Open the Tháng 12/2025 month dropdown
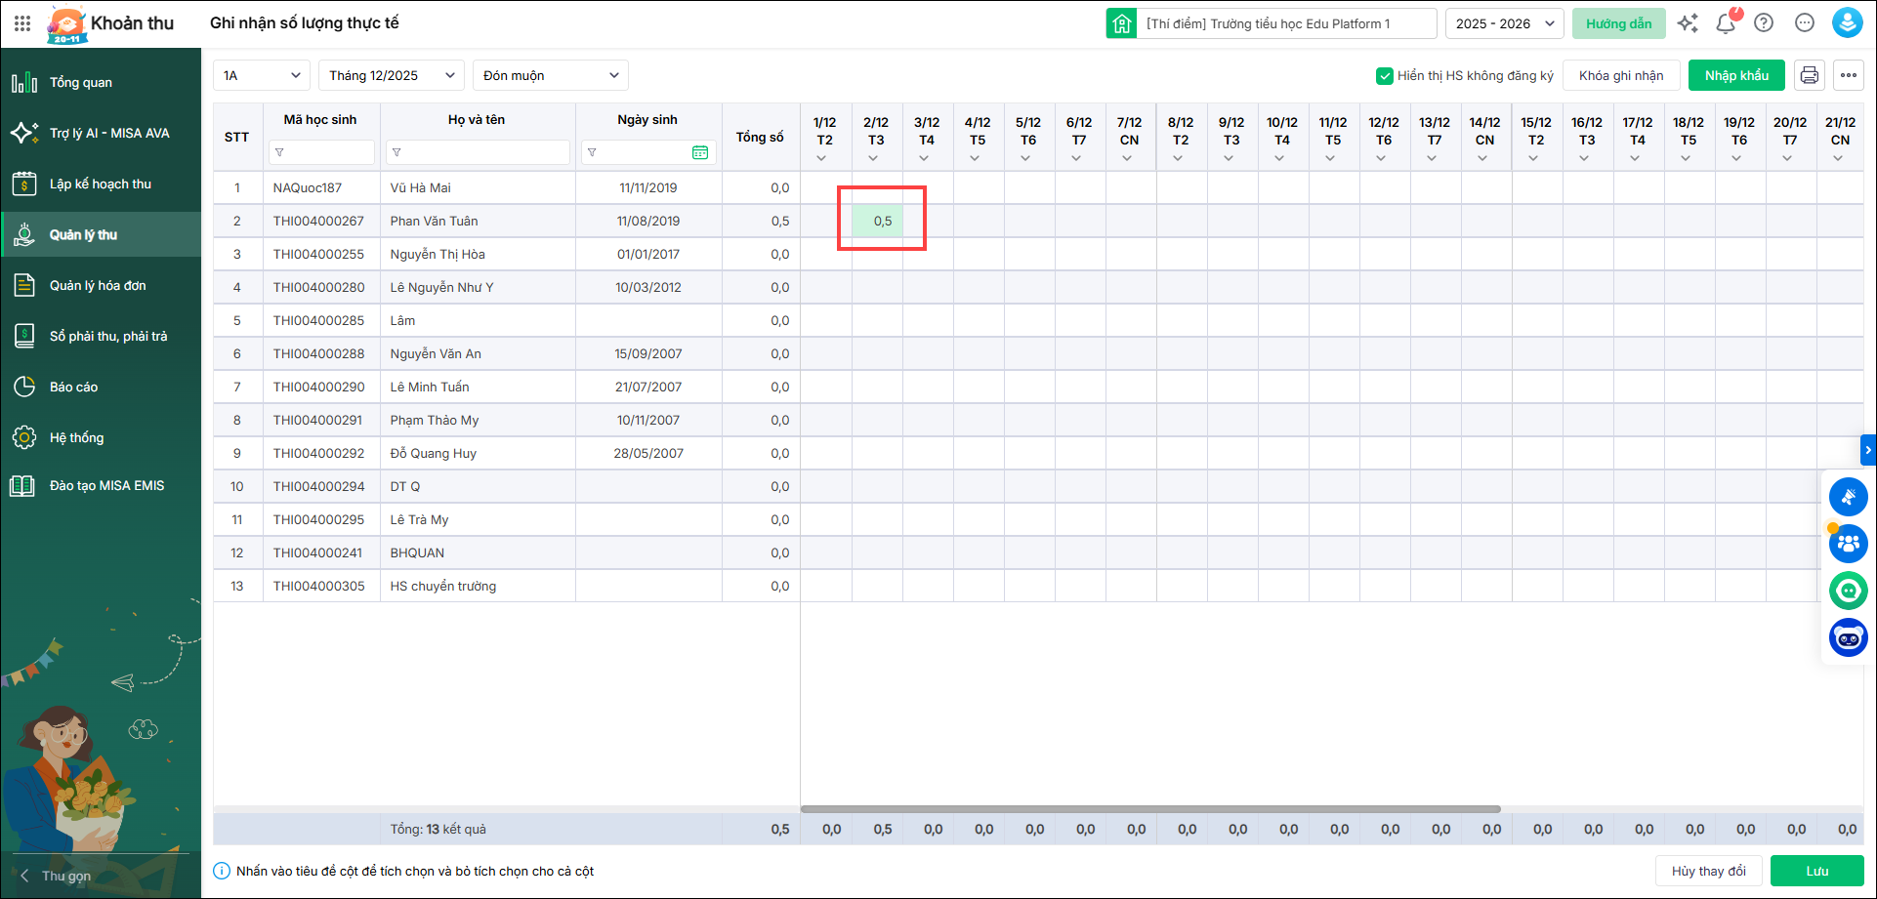Image resolution: width=1877 pixels, height=899 pixels. pyautogui.click(x=392, y=75)
